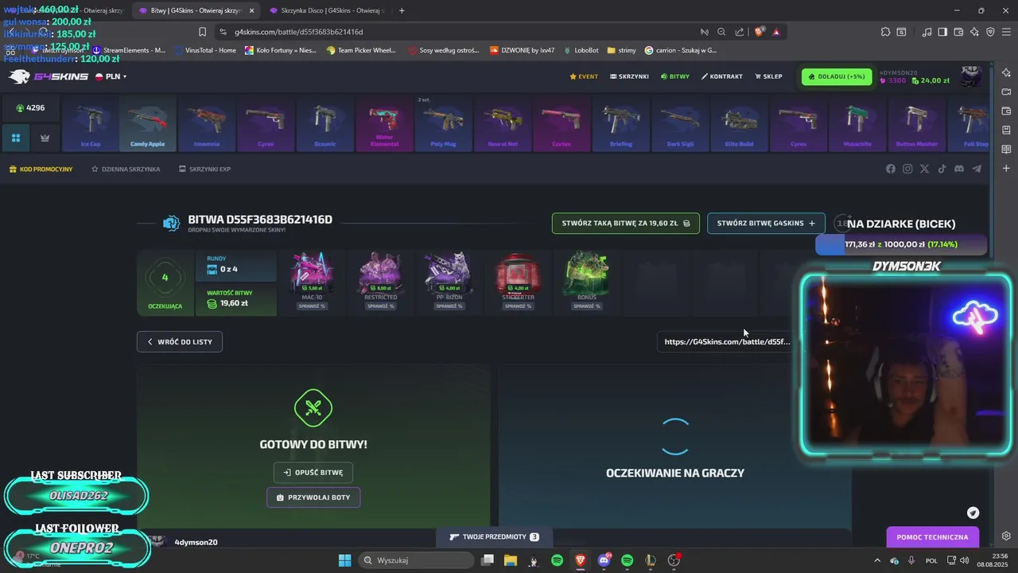Click the green DOŁADUJ (+5%) button
The image size is (1018, 573).
point(836,76)
